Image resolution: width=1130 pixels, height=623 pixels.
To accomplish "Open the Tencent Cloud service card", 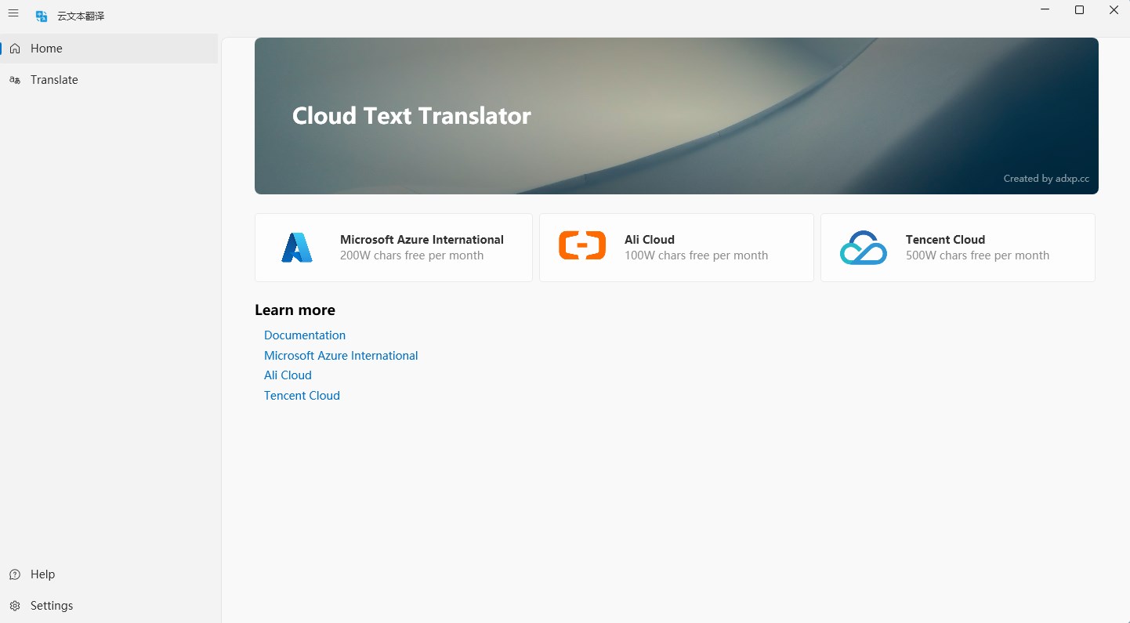I will [x=958, y=248].
